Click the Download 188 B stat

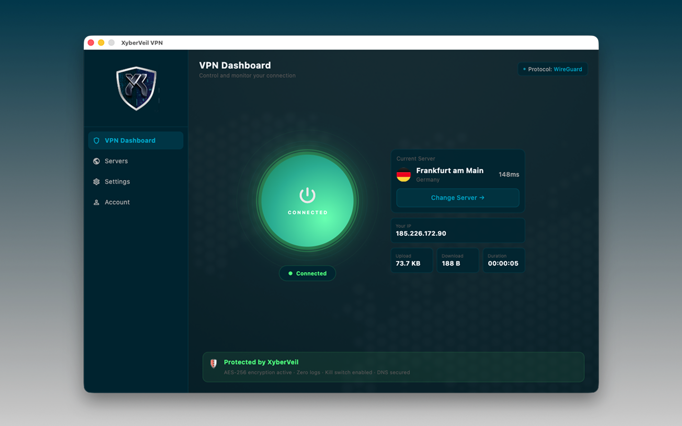[x=458, y=260]
